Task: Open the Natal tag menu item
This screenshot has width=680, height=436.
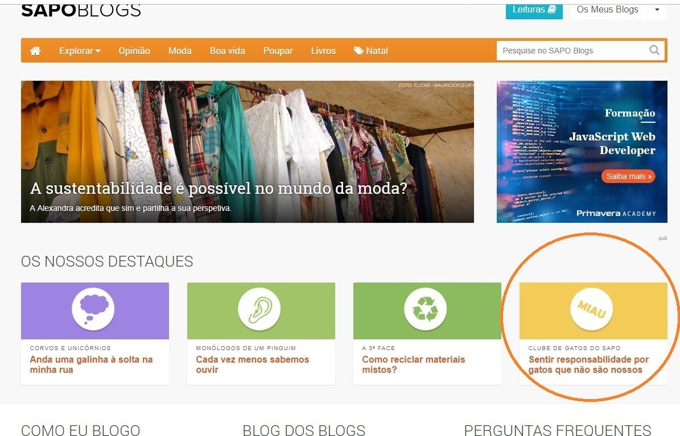Action: tap(370, 51)
